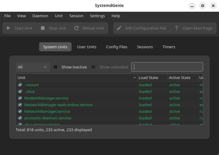Click the active cell in the NetworkManager.service row

point(175,112)
